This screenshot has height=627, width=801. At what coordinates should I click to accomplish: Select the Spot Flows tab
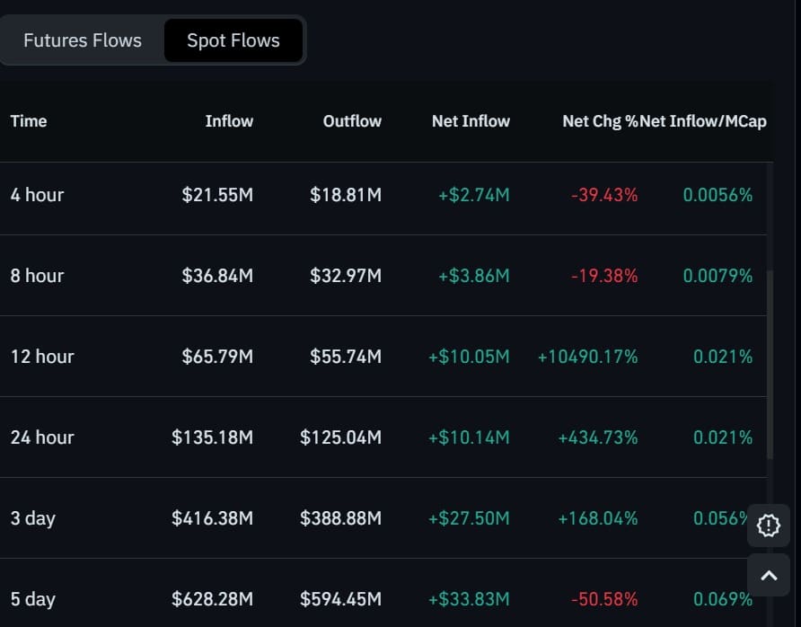(233, 40)
